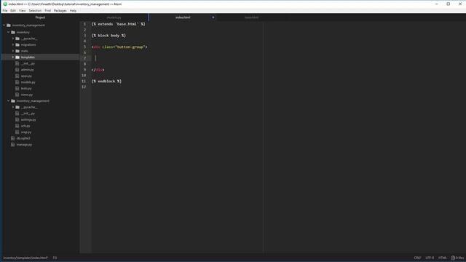Click the div class="button-group" line
The image size is (466, 262).
[119, 47]
